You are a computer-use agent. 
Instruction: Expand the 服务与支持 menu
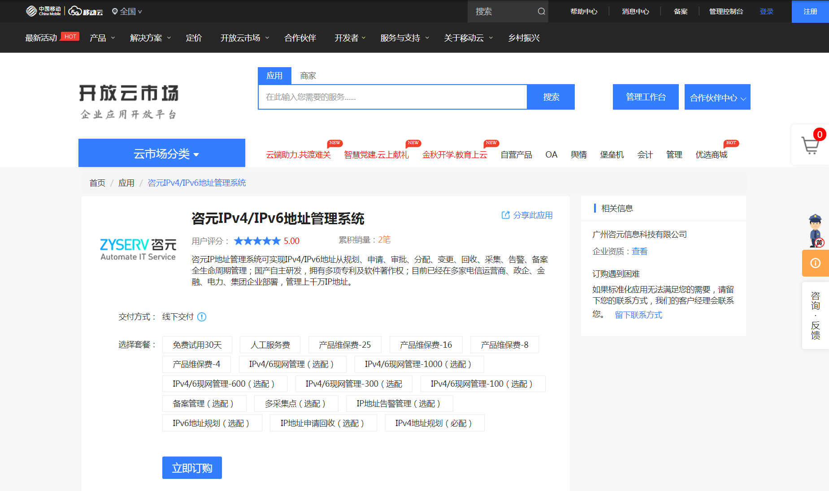(x=405, y=38)
